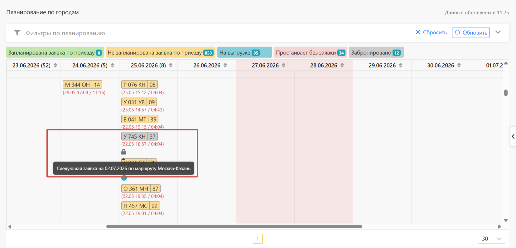
Task: Click the scroll right arrow
Action: (499, 226)
